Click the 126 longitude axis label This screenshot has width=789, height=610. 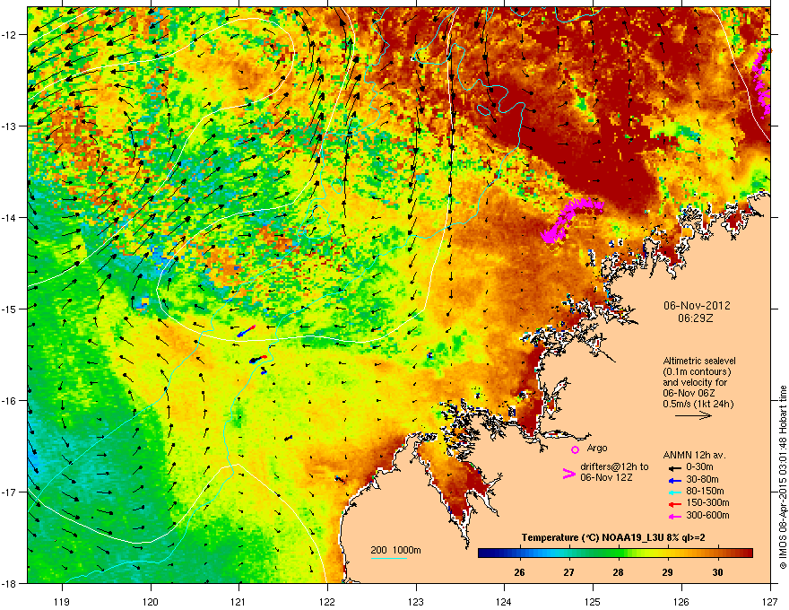pyautogui.click(x=681, y=601)
